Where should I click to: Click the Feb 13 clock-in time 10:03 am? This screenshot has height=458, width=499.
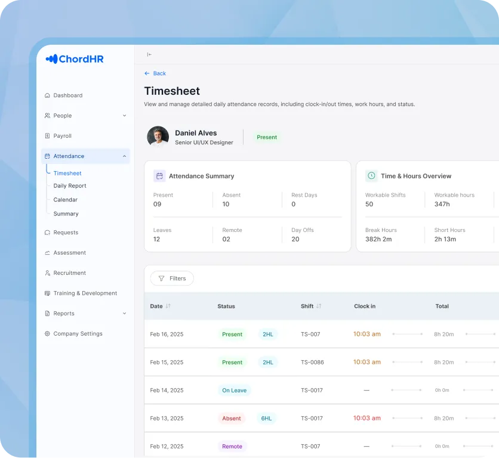[x=366, y=418]
